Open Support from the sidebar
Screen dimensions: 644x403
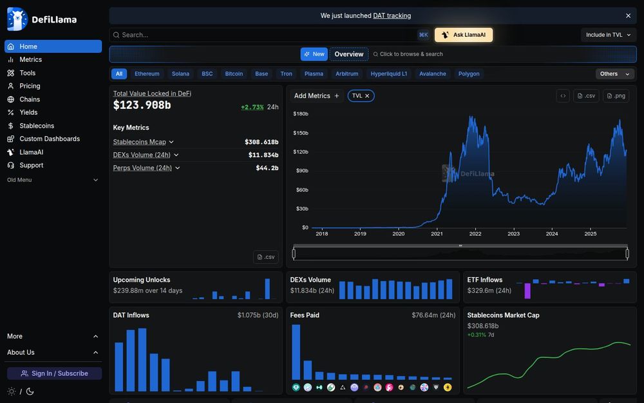click(53, 165)
